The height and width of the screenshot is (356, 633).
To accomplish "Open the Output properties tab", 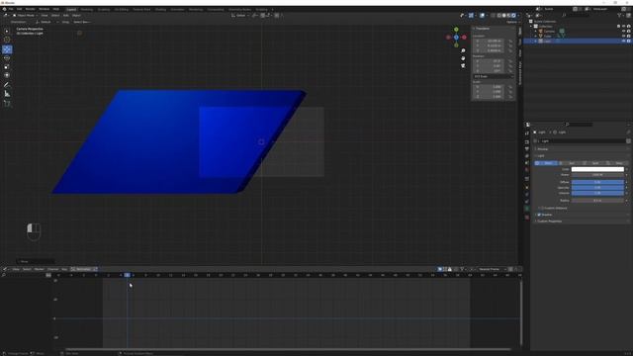I will pos(527,149).
